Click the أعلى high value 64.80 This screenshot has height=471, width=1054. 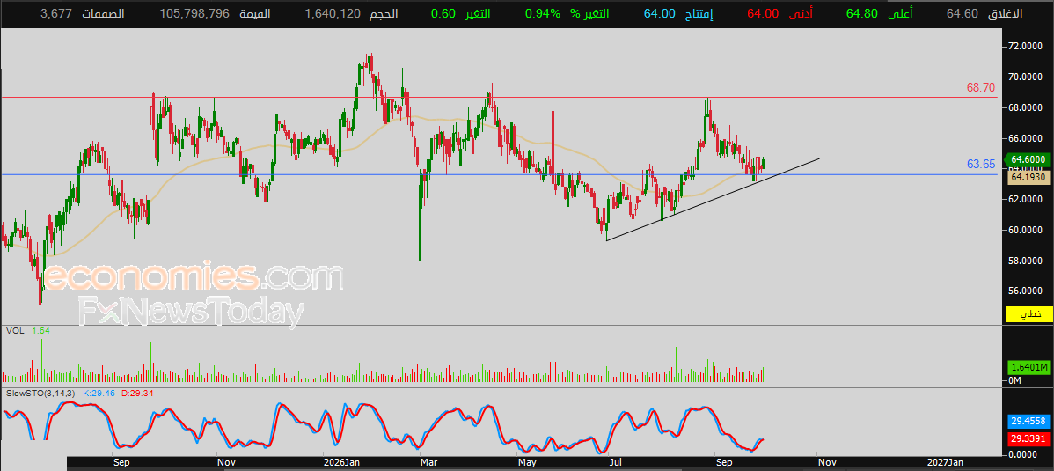[x=861, y=14]
